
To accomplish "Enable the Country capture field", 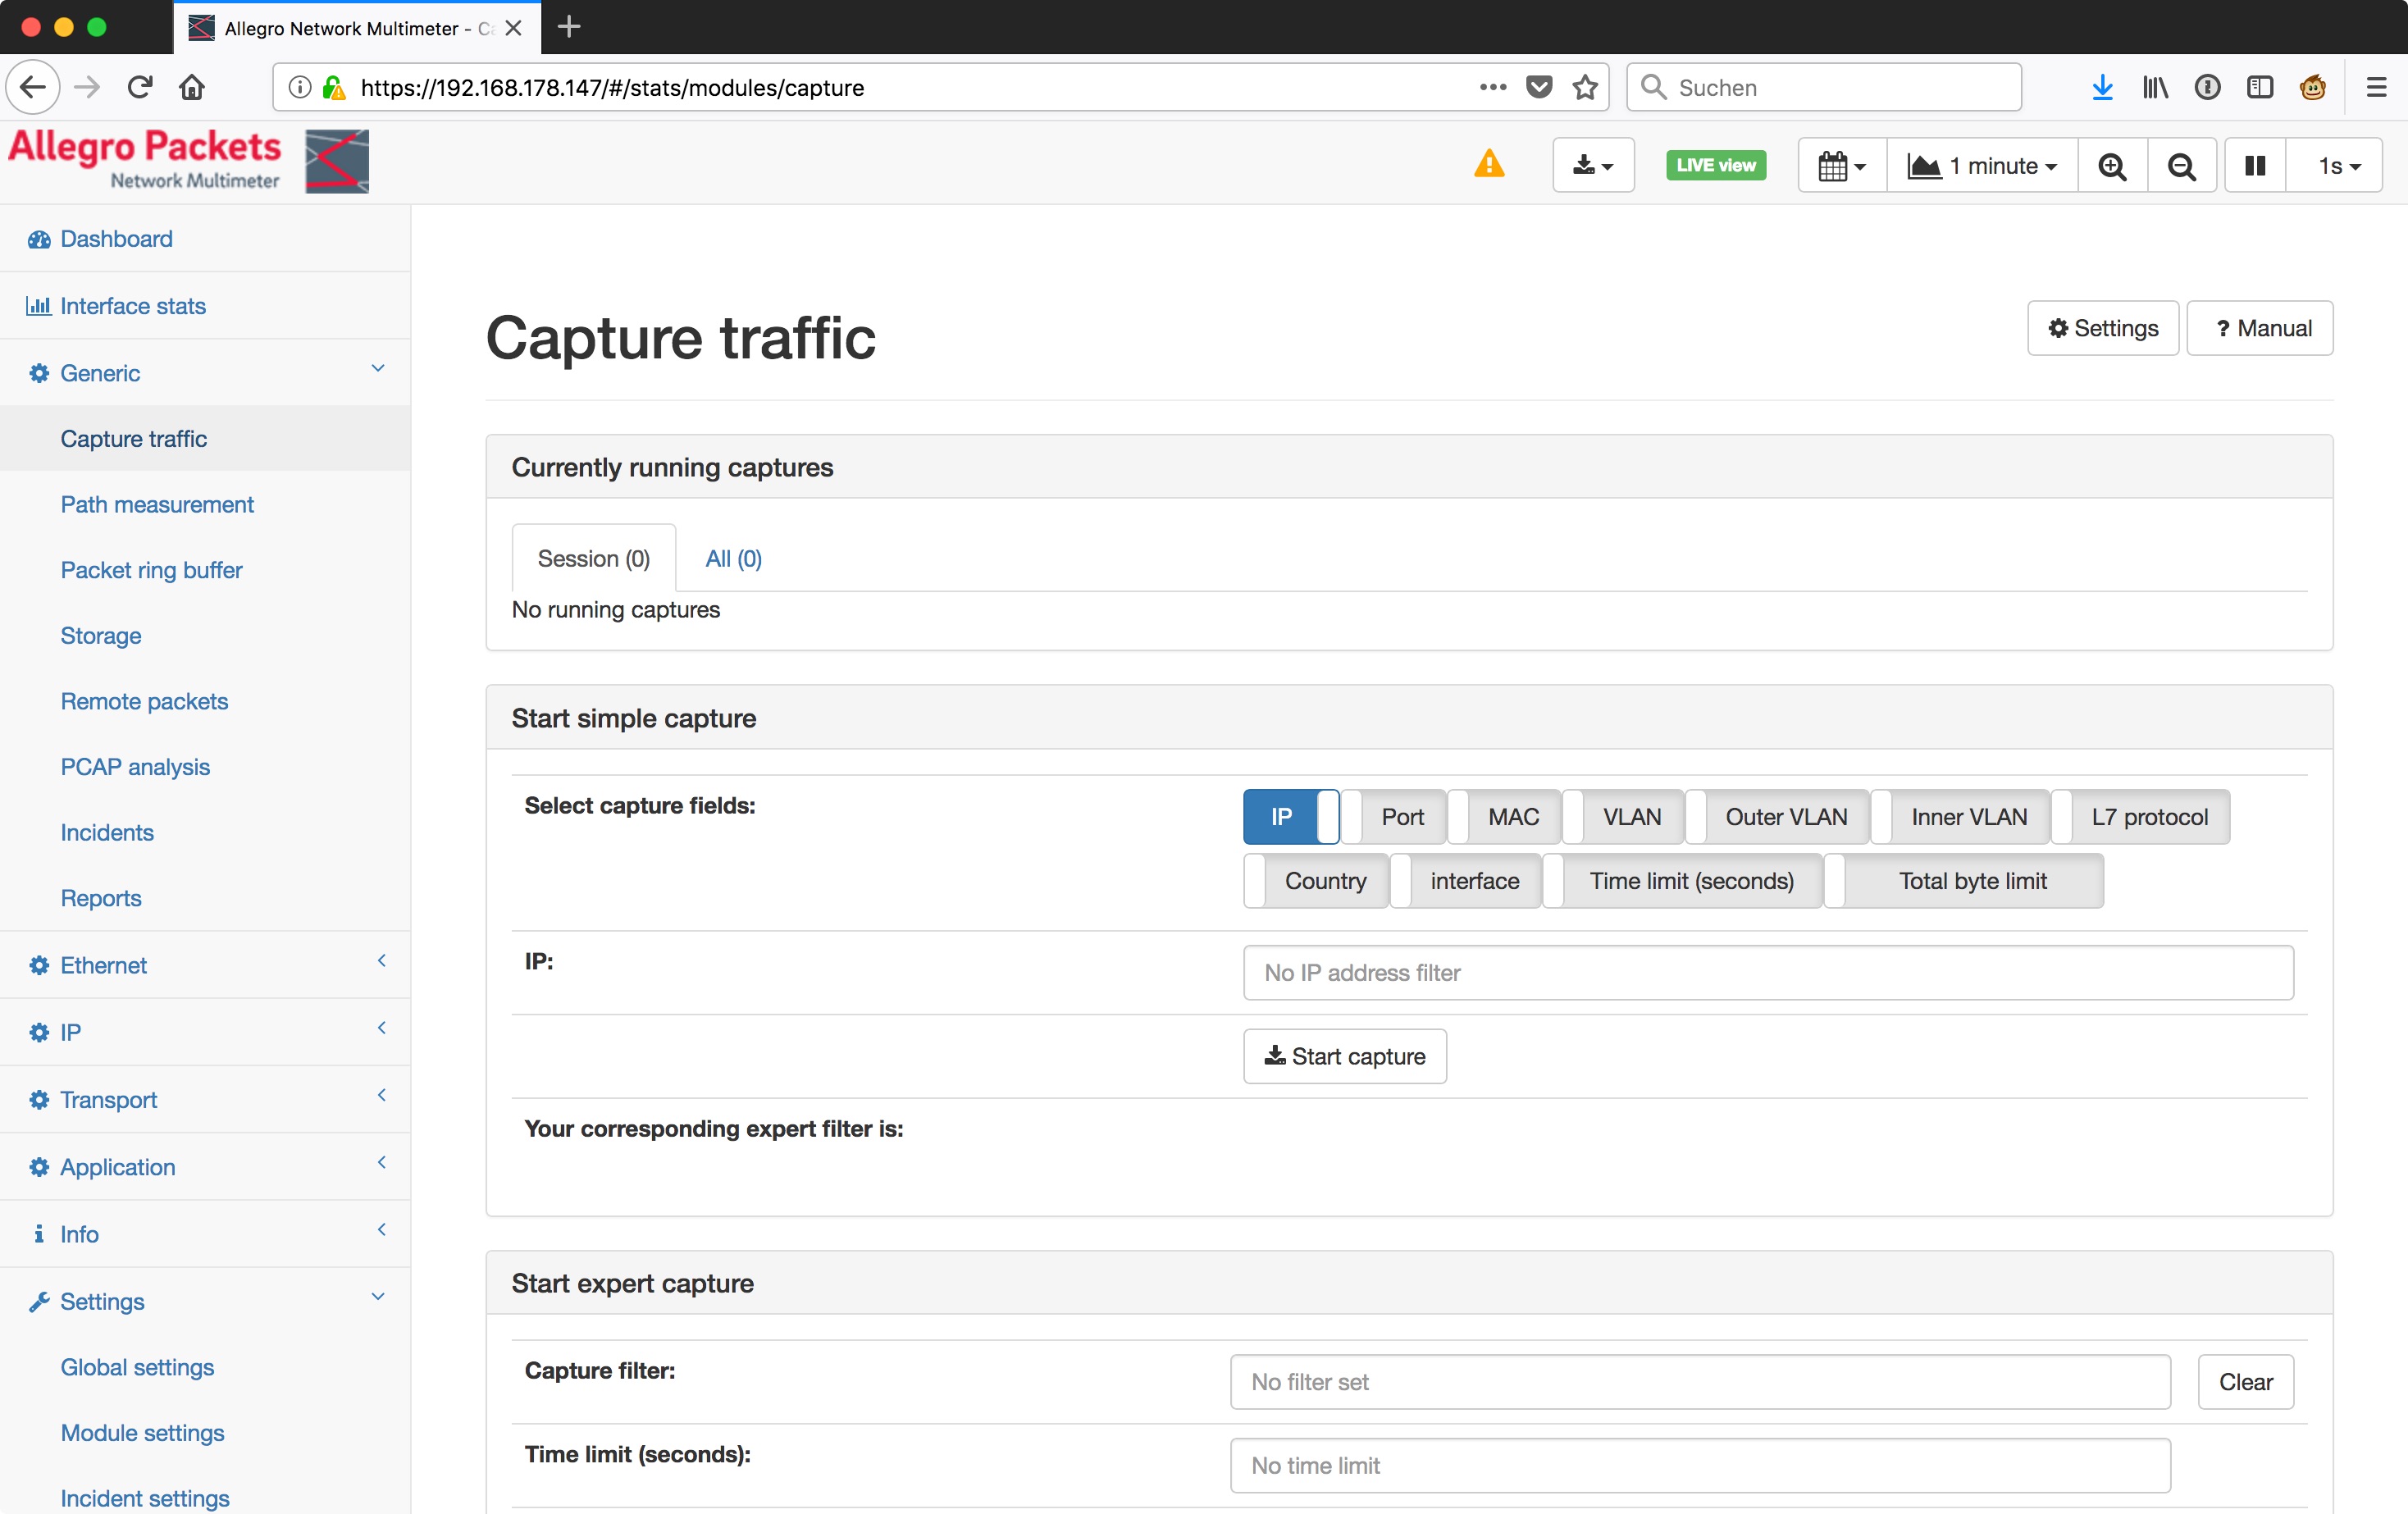I will [x=1316, y=881].
